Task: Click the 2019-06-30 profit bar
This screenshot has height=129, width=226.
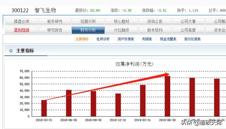Action: (x=167, y=96)
